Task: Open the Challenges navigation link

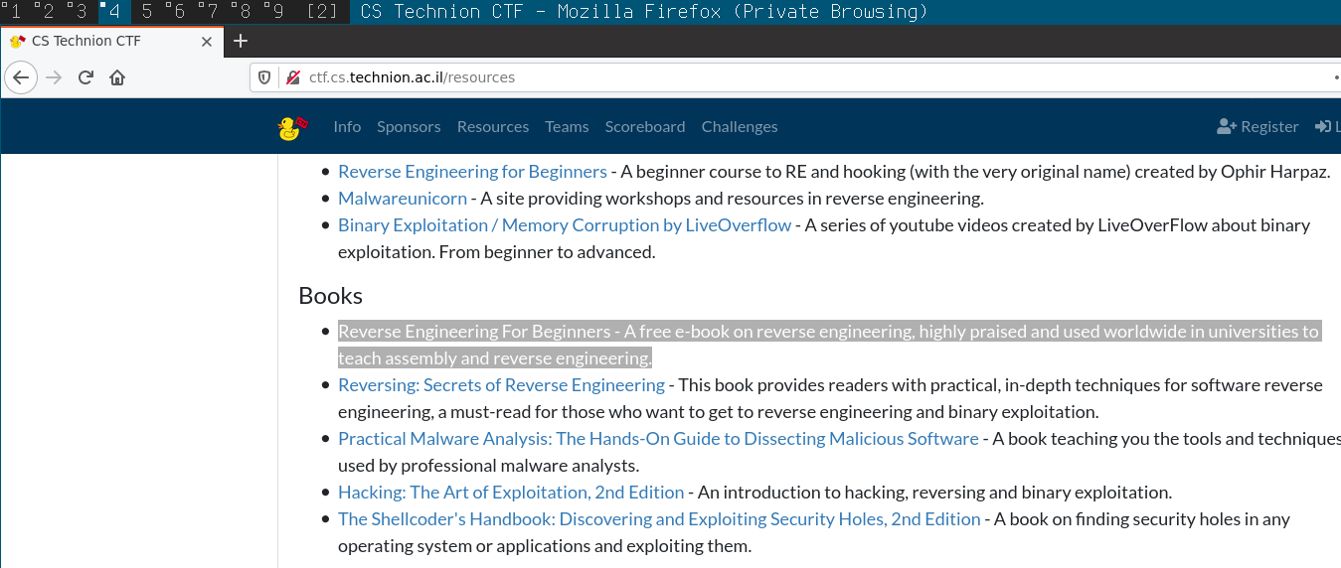Action: coord(740,126)
